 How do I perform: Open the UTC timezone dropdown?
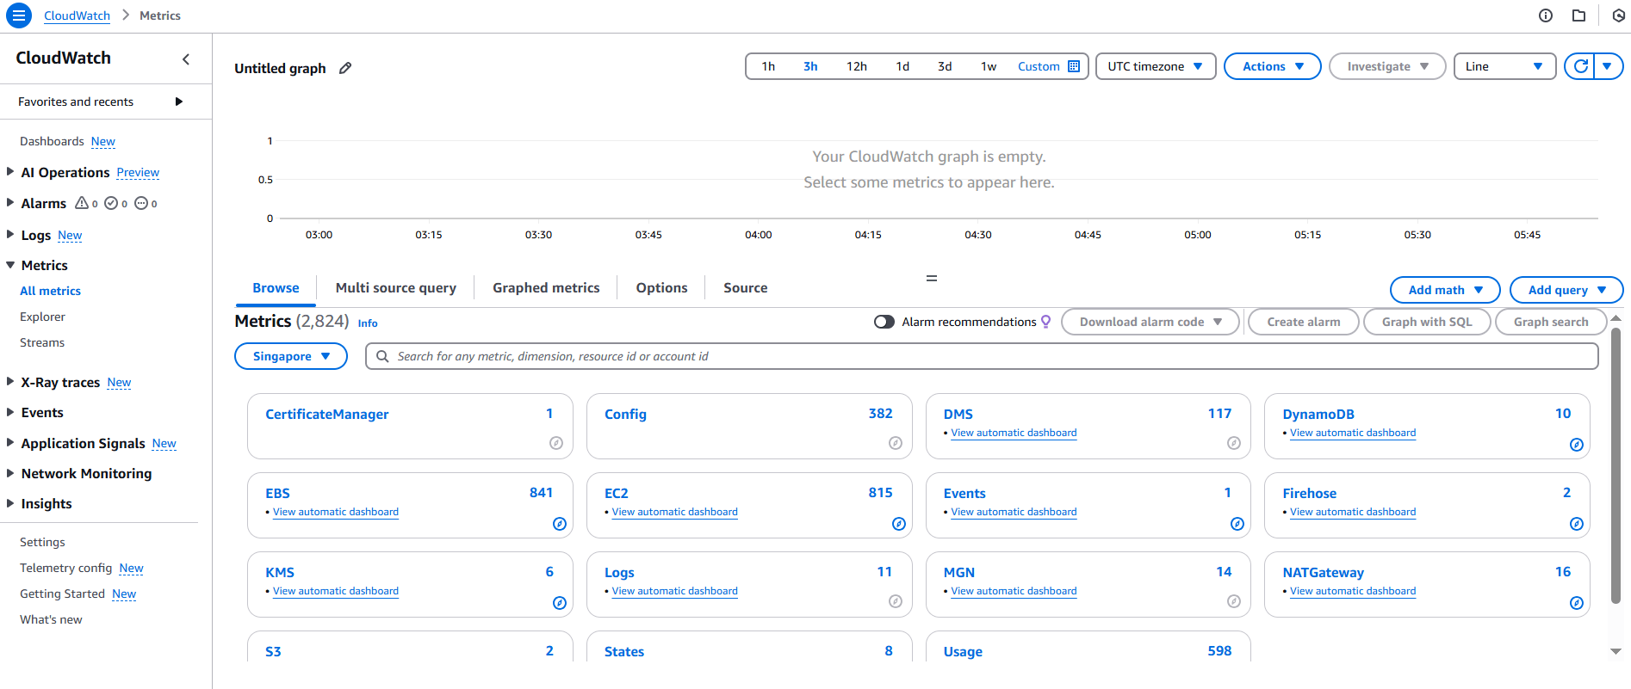tap(1156, 66)
